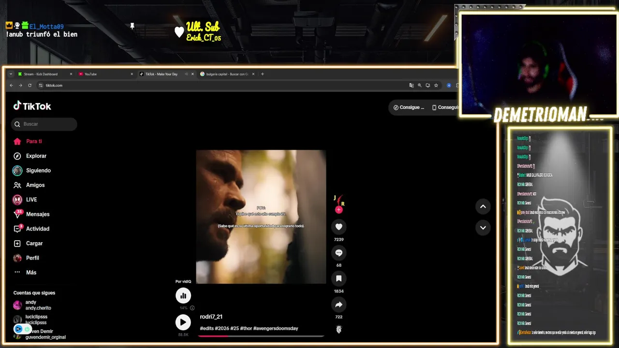Switch to Stream - Kick Dashboard tab

pyautogui.click(x=44, y=74)
